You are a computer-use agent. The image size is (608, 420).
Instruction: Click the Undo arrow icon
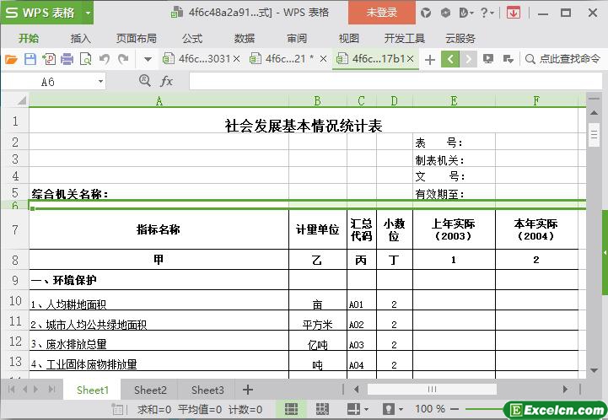click(105, 59)
